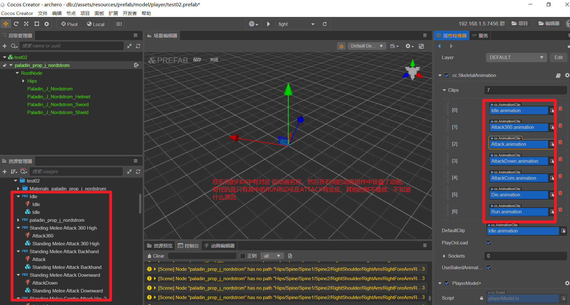
Task: Toggle Pivot gizmo mode
Action: coord(69,24)
